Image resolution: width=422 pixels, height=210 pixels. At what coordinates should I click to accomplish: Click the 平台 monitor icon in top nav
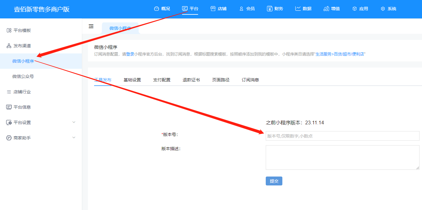185,9
